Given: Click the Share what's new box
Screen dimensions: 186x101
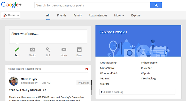Looking at the screenshot, I should pyautogui.click(x=48, y=36).
